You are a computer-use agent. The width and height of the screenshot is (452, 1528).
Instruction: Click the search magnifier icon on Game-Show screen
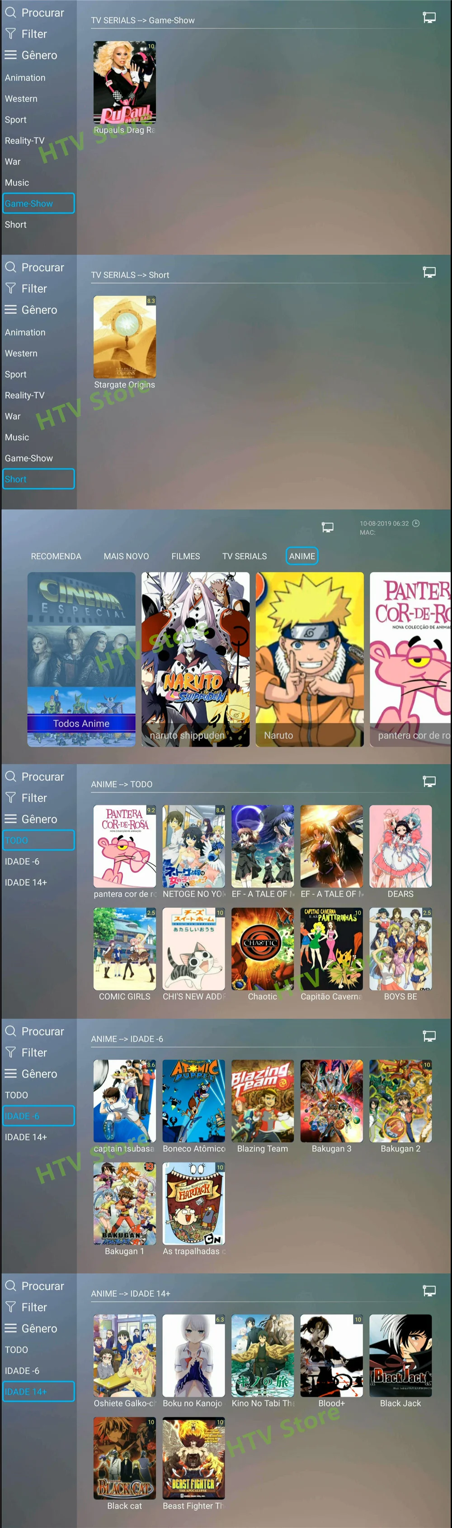coord(10,13)
